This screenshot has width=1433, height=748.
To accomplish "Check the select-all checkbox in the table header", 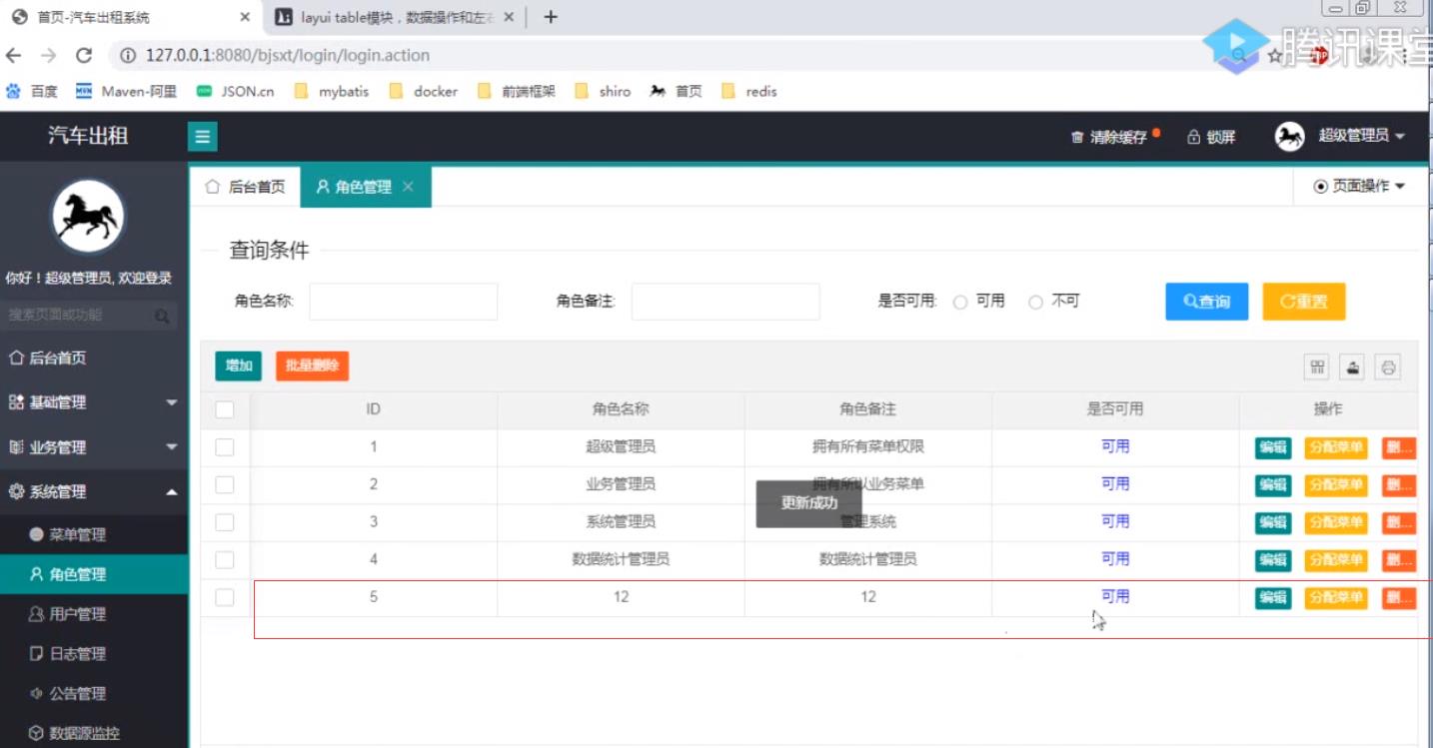I will tap(225, 409).
